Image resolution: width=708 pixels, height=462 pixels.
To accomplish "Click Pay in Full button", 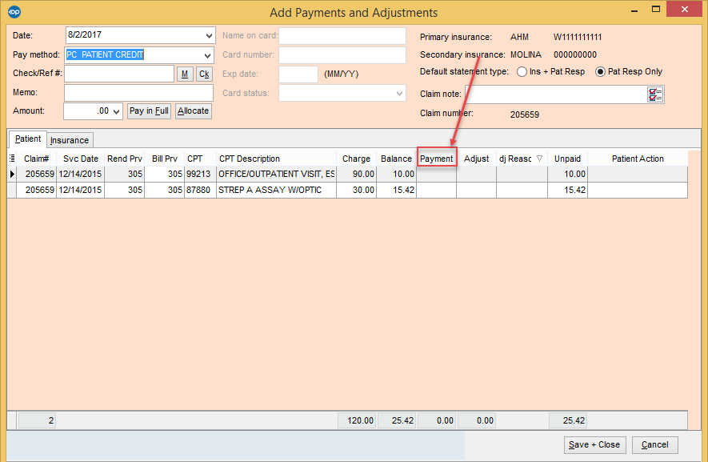I will tap(149, 110).
